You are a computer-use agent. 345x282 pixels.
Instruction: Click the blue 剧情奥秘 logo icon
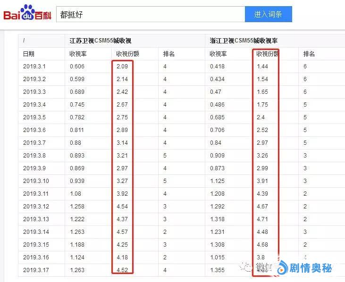(282, 268)
